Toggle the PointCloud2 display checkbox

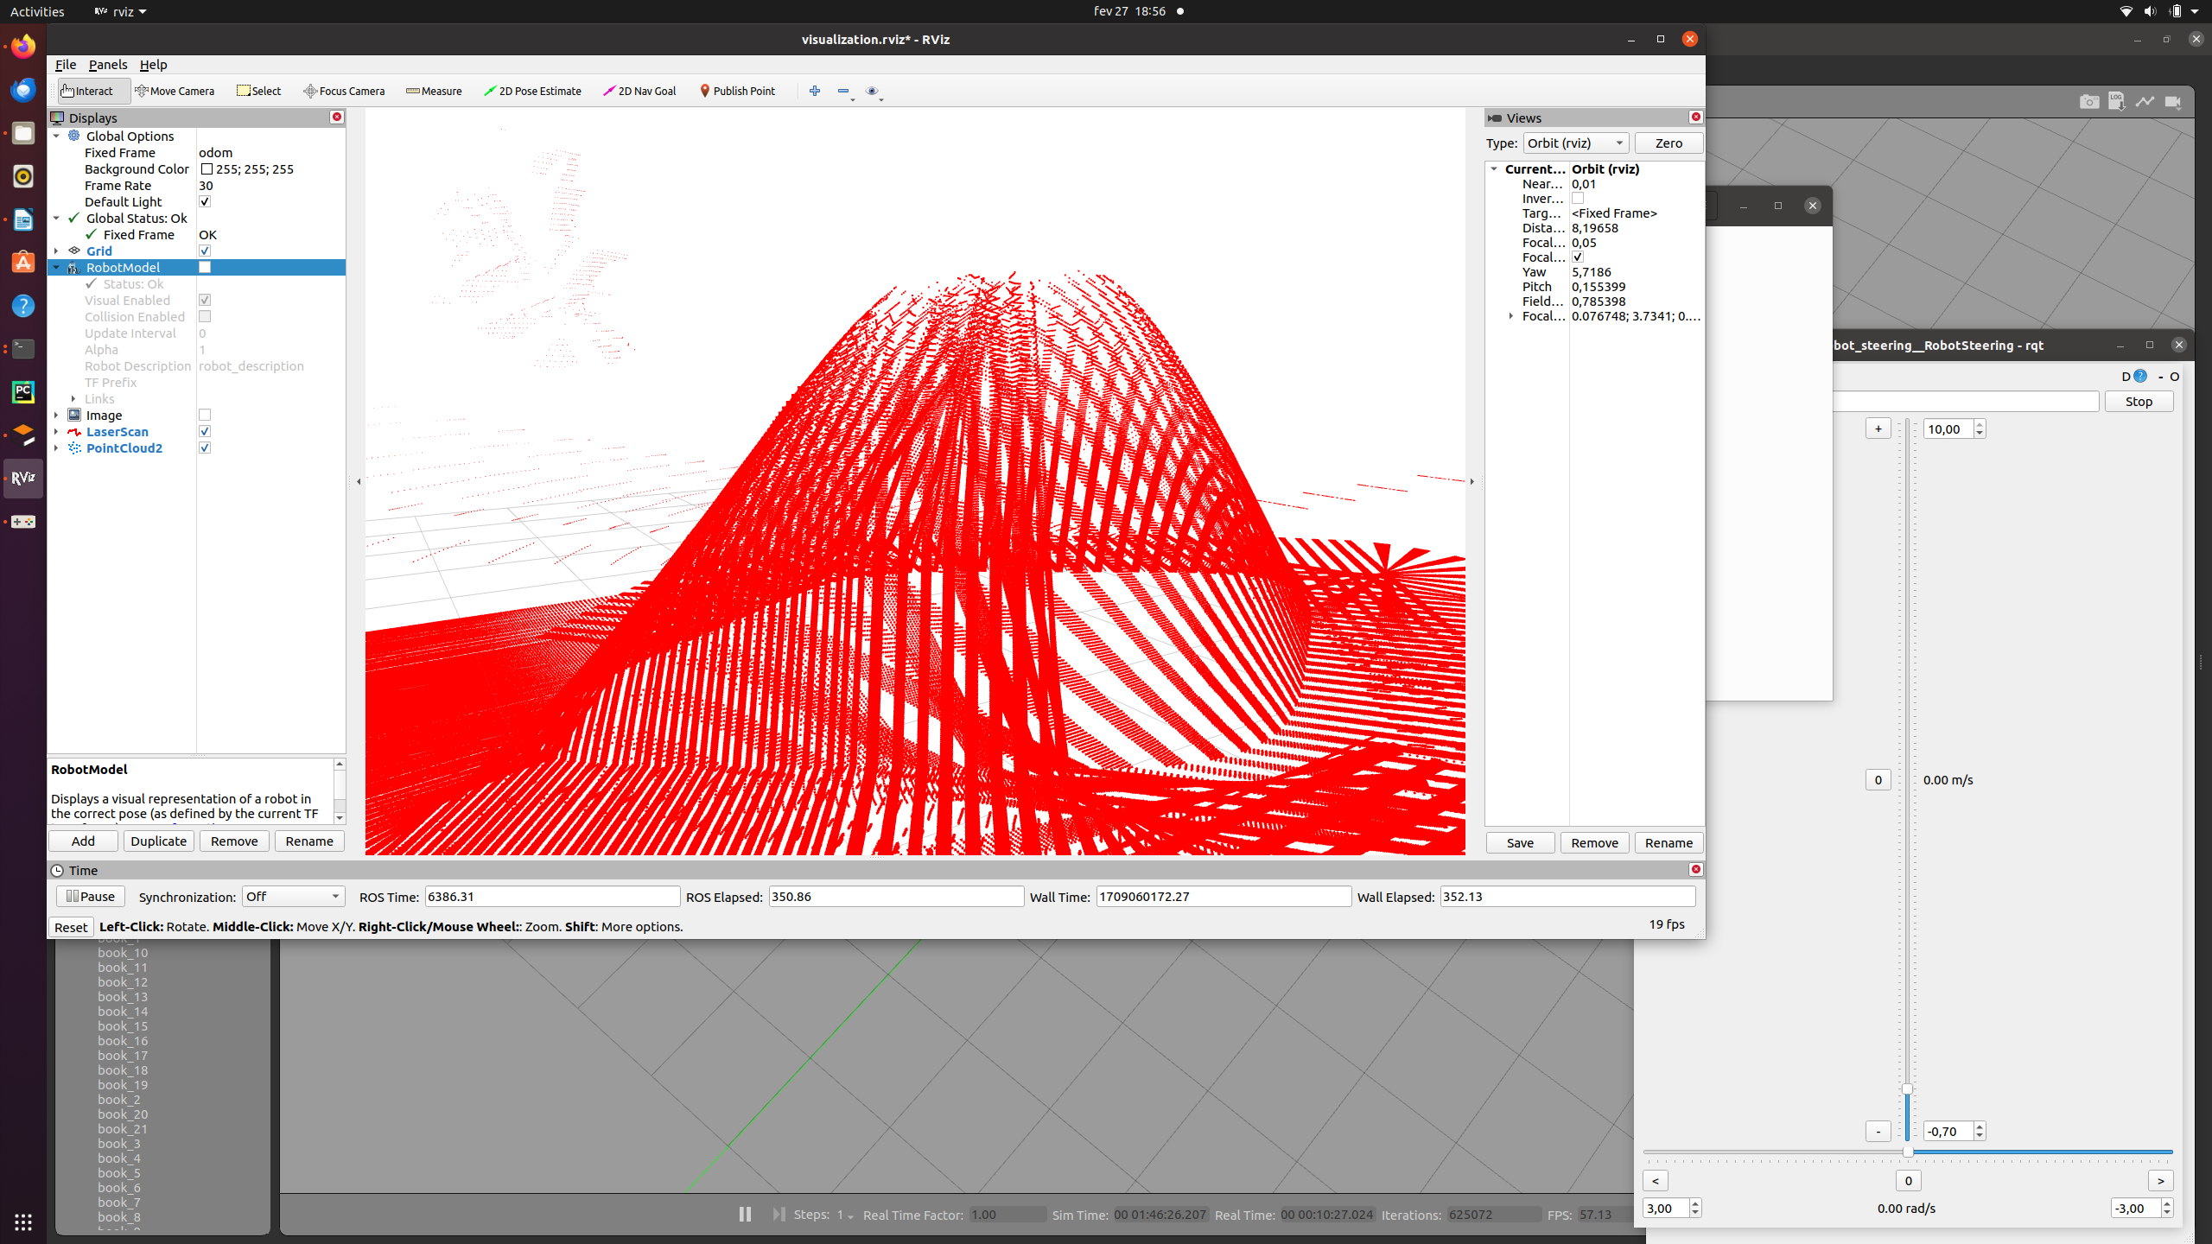[x=205, y=448]
